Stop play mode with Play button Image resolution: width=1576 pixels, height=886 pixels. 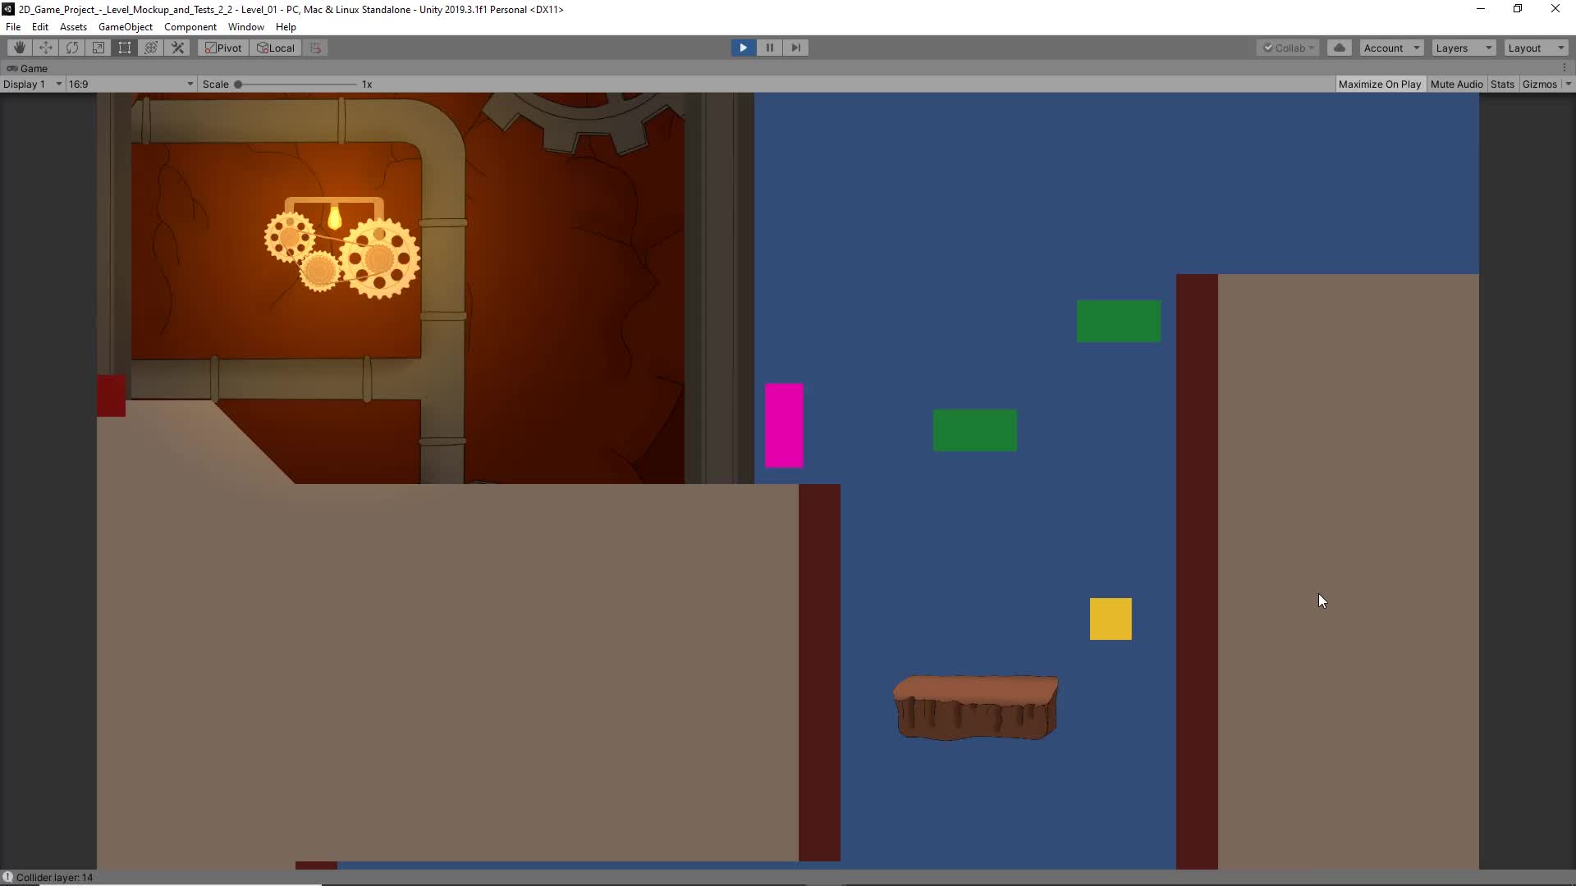(743, 48)
